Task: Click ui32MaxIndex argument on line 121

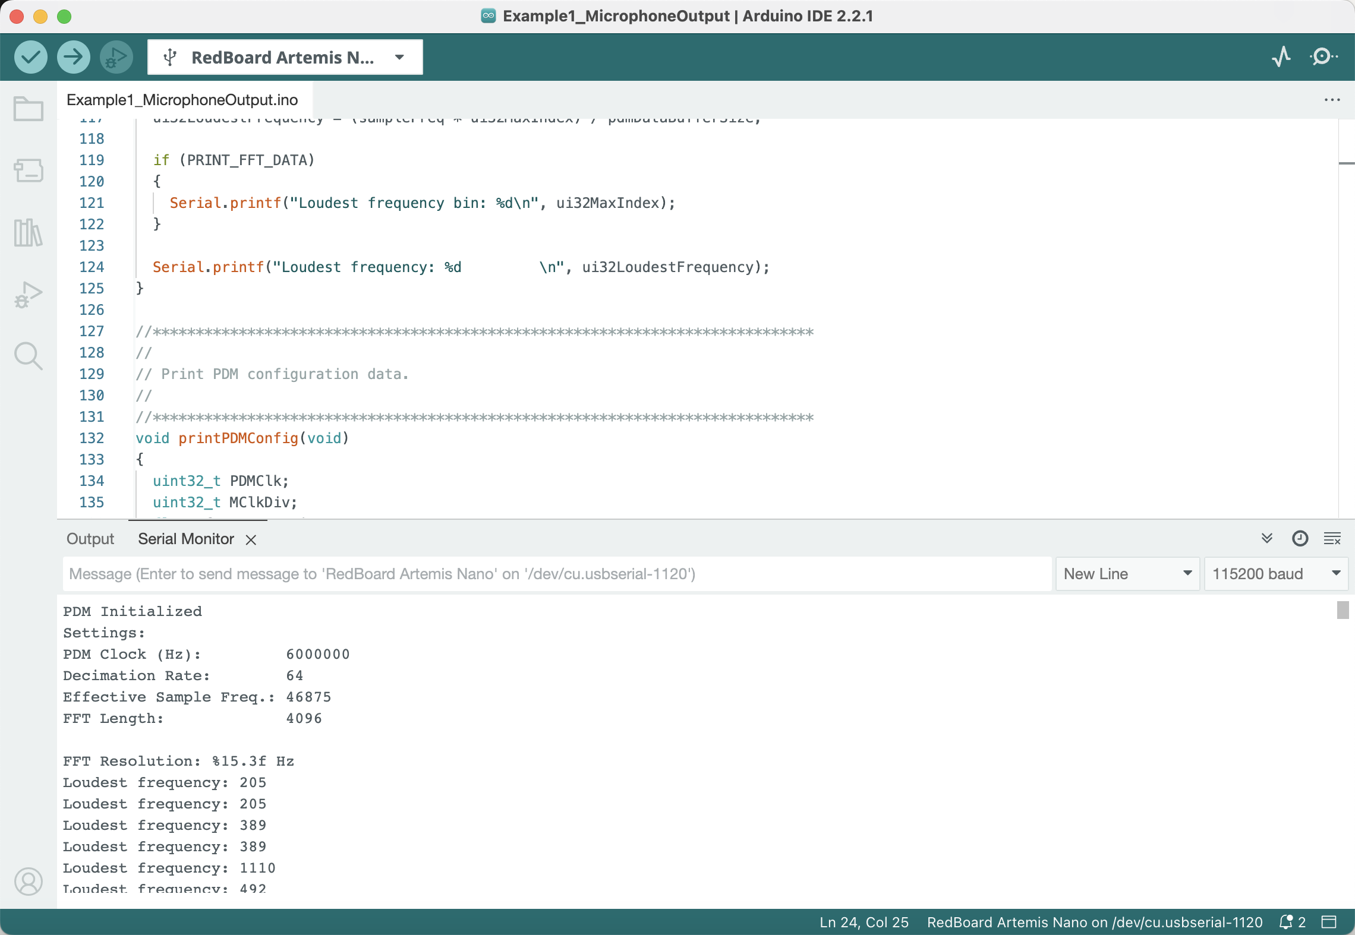Action: pos(608,203)
